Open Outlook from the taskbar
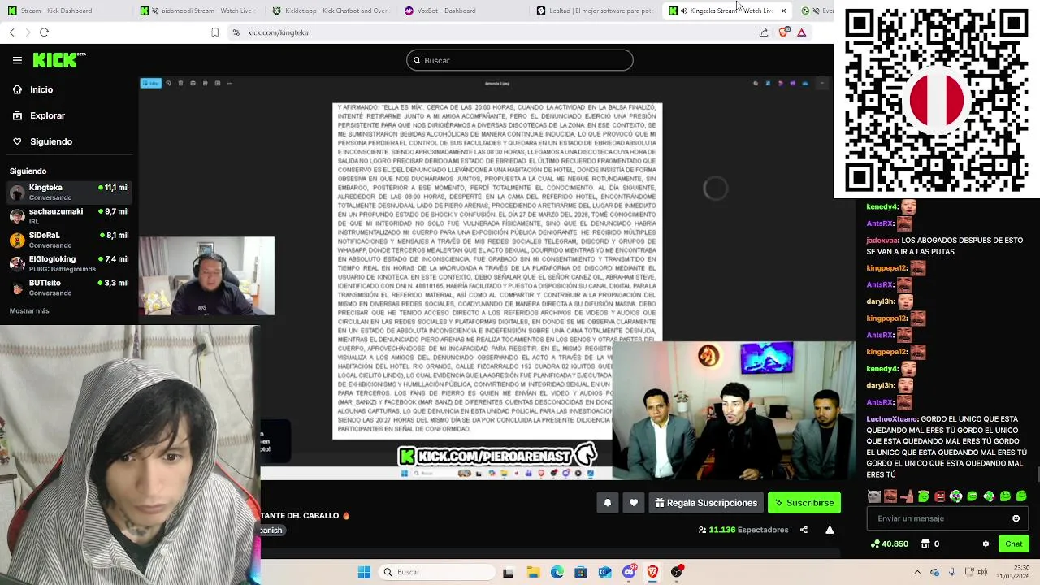 coord(604,572)
